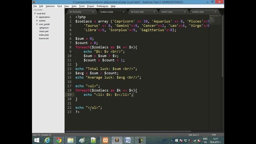
Task: Close the zodiacs.php tab
Action: [215, 12]
